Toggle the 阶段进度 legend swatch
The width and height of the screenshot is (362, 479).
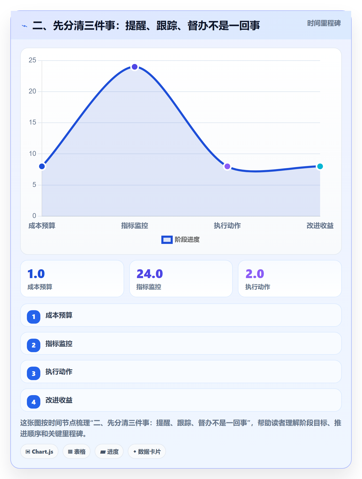167,240
